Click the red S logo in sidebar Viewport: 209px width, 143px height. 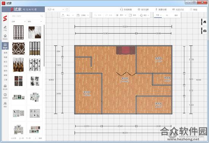pos(5,19)
